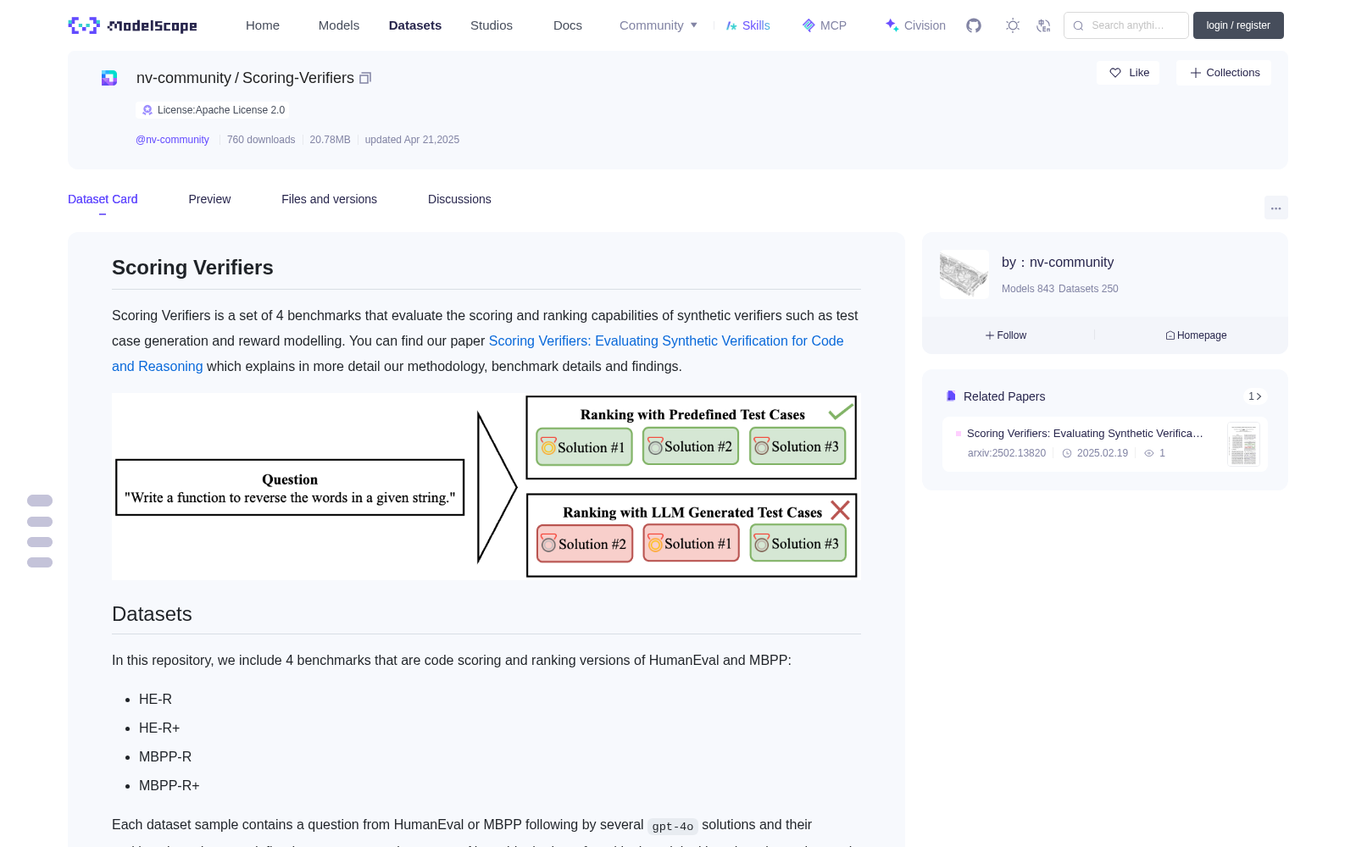1356x847 pixels.
Task: Select the Dataset Card tab
Action: (x=103, y=199)
